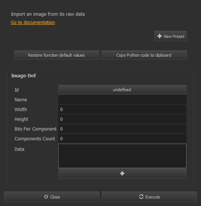This screenshot has width=201, height=206.
Task: Click the Import an image description text
Action: [48, 14]
